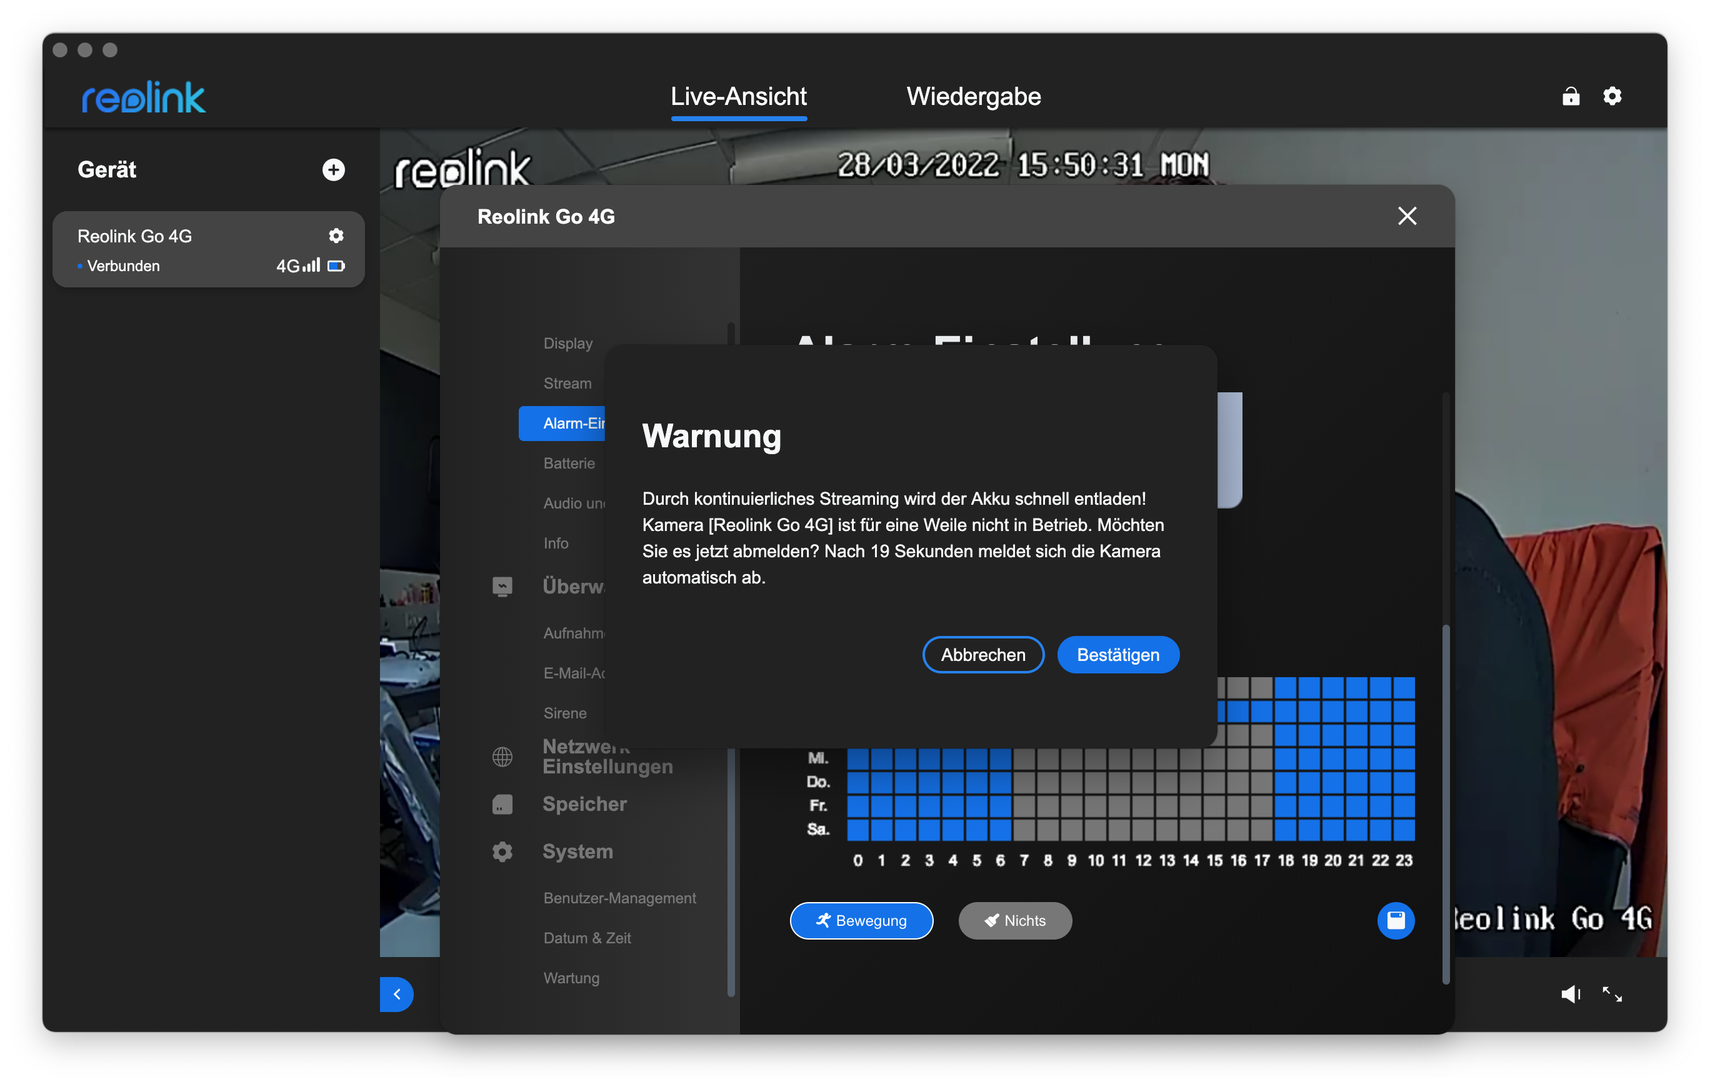Open Reolink Go 4G device settings gear

[336, 236]
